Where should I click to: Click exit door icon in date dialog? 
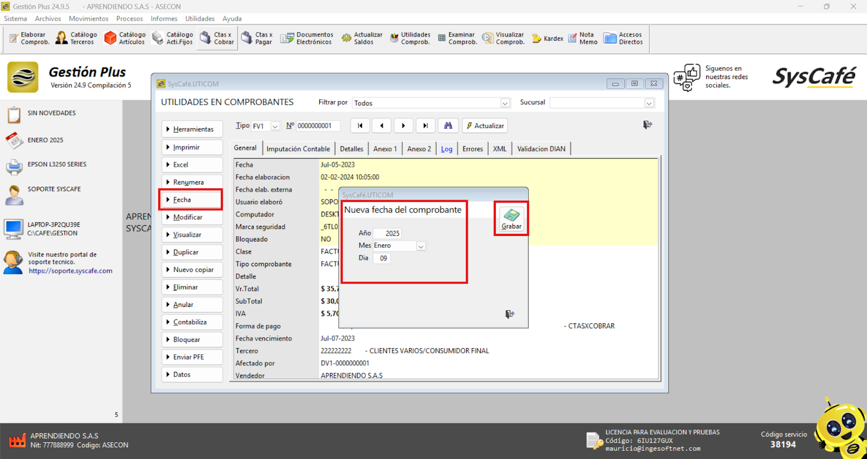click(x=509, y=314)
